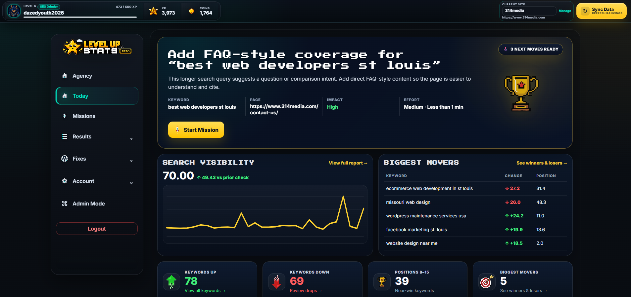Click 'missouri web design' keyword row

[x=476, y=202]
